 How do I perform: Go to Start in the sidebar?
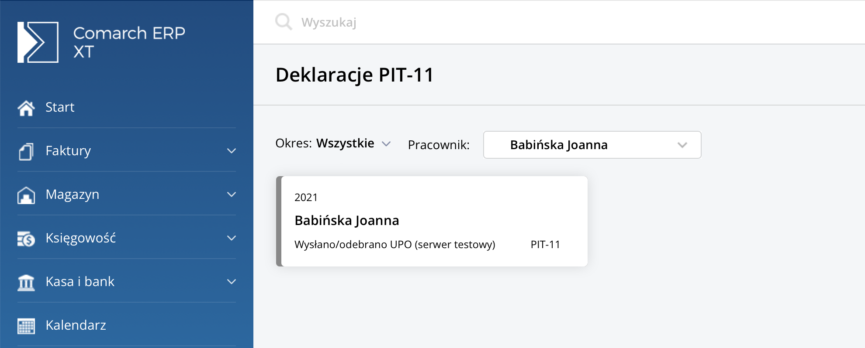point(60,107)
